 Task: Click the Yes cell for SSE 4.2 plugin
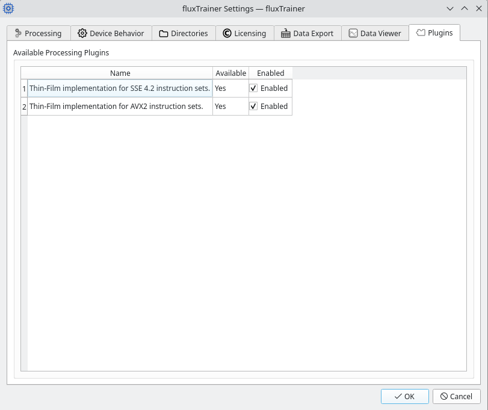click(230, 88)
